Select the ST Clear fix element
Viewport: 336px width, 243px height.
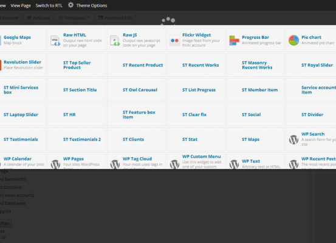196,114
